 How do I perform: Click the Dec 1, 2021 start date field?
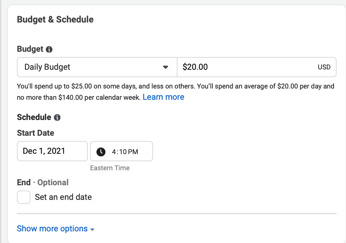[x=52, y=151]
